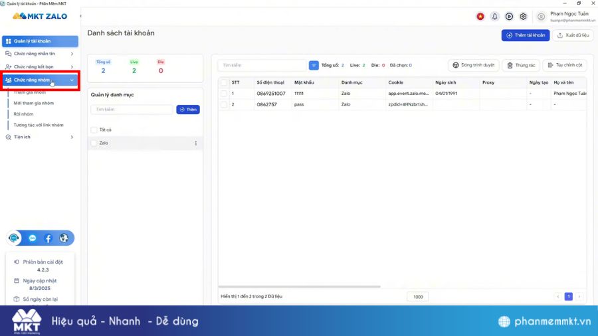Click the calendar icon next to Ngày cập nhật

17,281
